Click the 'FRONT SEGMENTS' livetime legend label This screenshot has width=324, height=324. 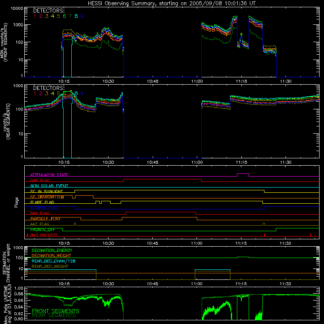pyautogui.click(x=55, y=311)
